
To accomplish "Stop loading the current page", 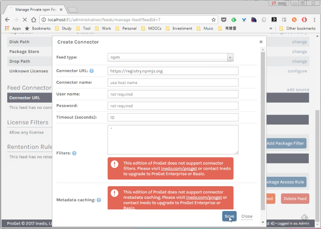I will pos(24,20).
